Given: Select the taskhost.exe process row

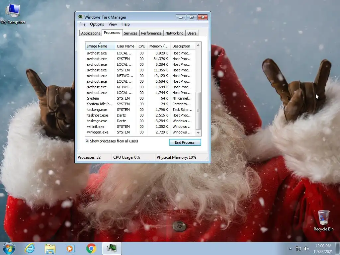Looking at the screenshot, I should [x=140, y=115].
